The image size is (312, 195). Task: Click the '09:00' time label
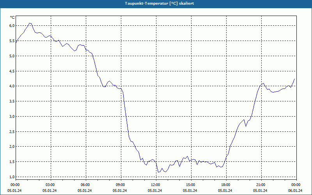pyautogui.click(x=121, y=184)
